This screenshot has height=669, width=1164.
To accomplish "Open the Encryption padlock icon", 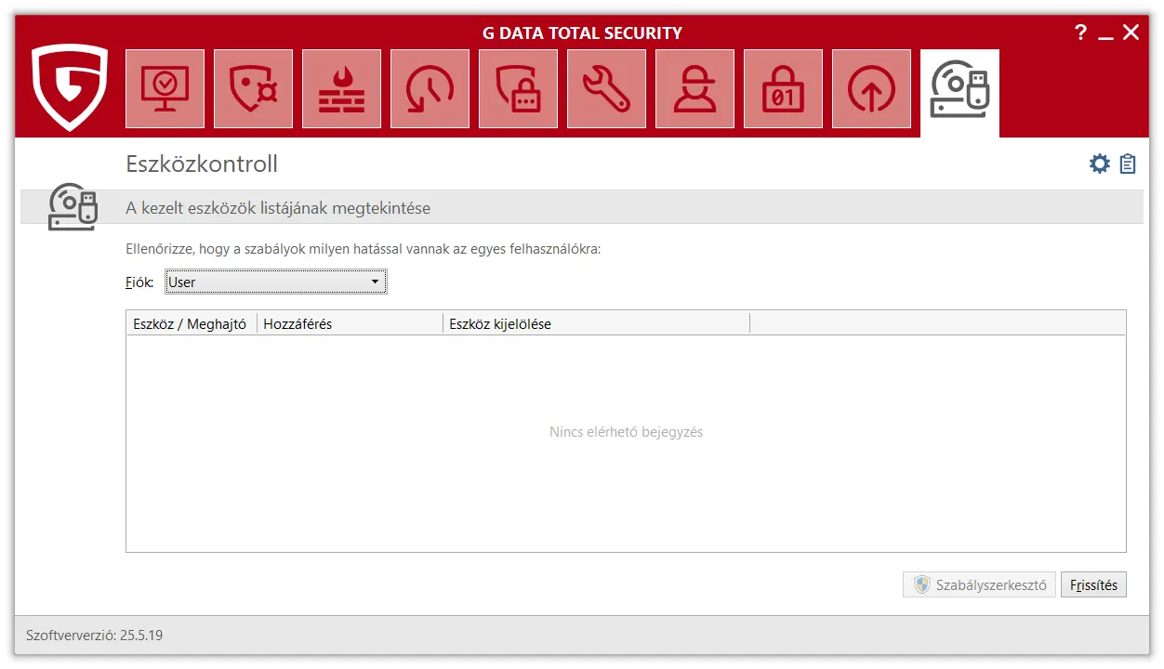I will click(x=783, y=89).
